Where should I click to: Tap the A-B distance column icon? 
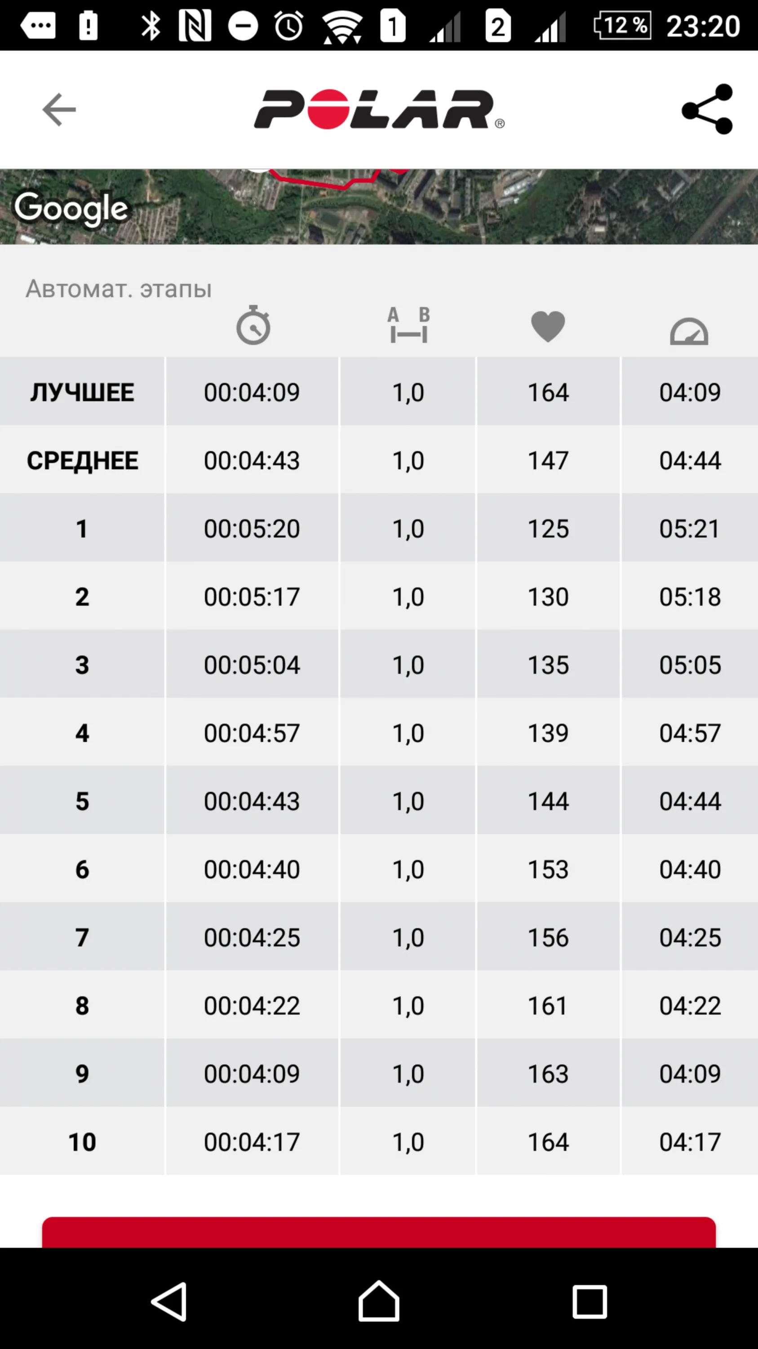(x=408, y=325)
